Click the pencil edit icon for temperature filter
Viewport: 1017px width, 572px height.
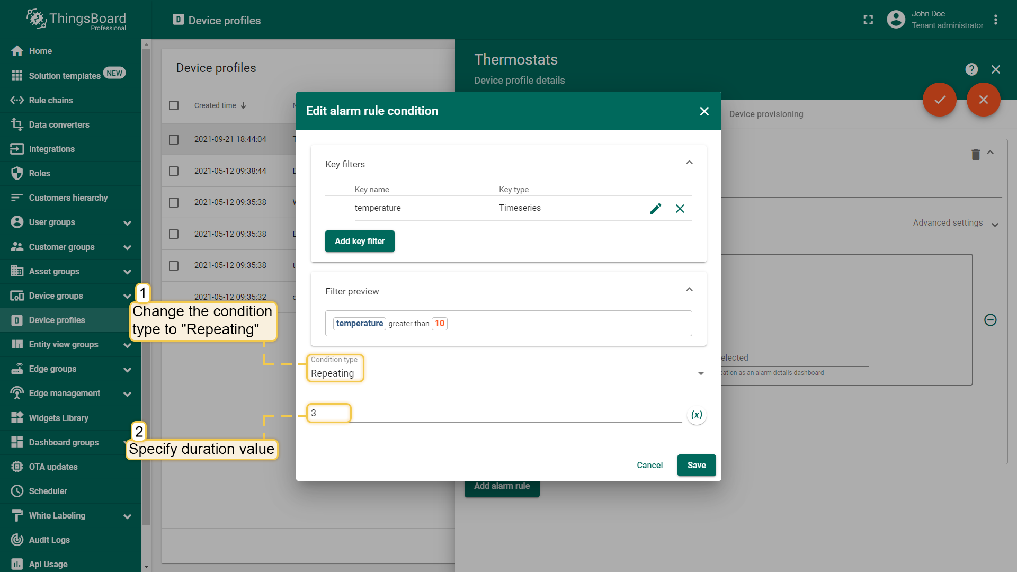coord(655,209)
